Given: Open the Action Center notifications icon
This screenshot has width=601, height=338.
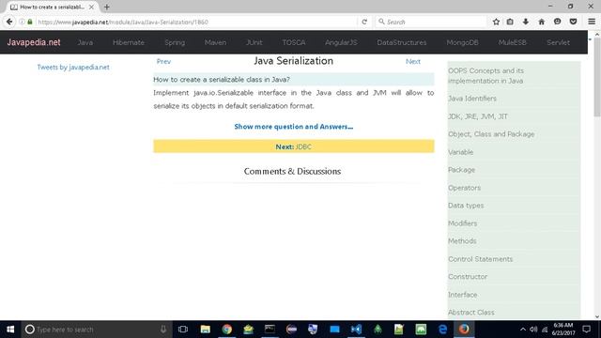Looking at the screenshot, I should pyautogui.click(x=586, y=330).
